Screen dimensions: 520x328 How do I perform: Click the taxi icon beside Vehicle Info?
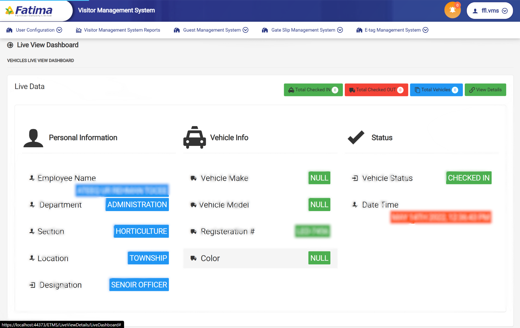point(194,137)
